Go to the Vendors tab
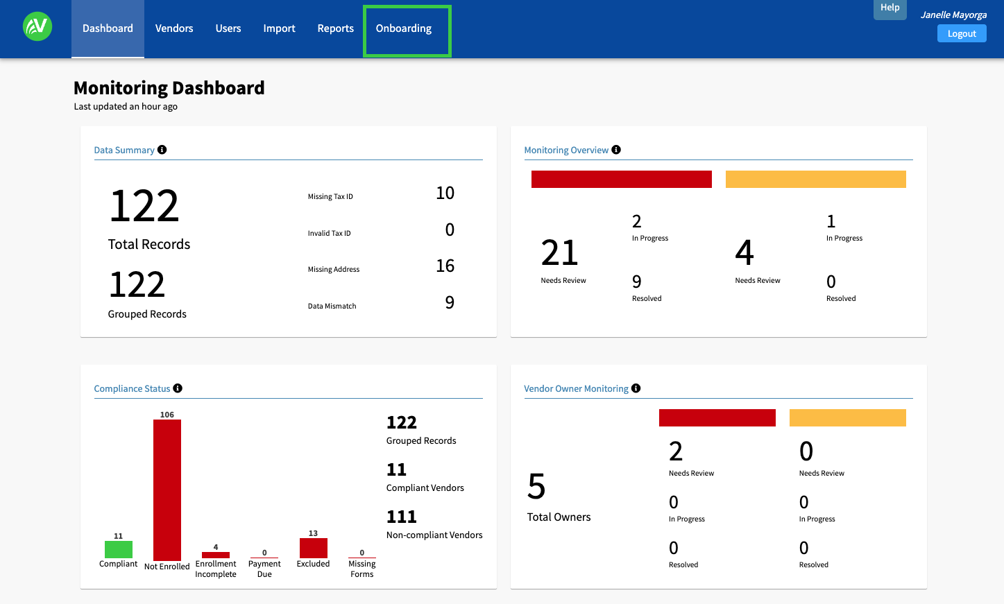Screen dimensions: 1004x604 174,28
